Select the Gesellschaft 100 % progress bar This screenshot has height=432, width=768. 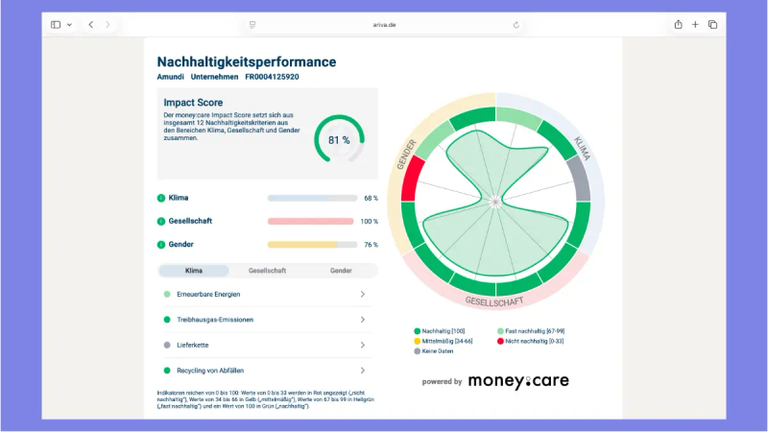click(310, 222)
